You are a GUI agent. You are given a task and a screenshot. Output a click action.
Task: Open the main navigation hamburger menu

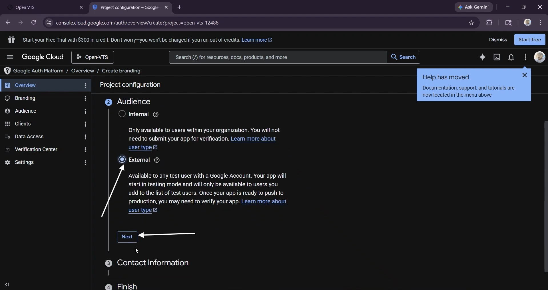pyautogui.click(x=10, y=57)
